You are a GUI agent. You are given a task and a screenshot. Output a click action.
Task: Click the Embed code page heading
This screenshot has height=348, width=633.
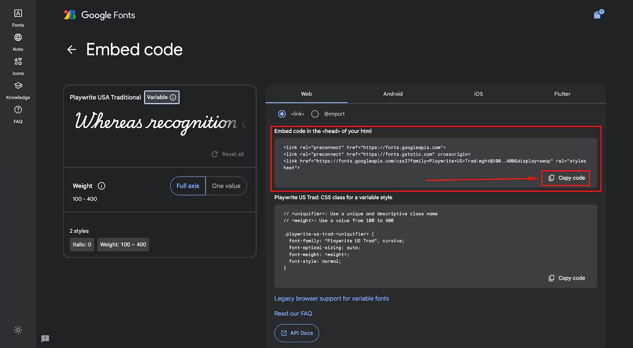tap(135, 49)
